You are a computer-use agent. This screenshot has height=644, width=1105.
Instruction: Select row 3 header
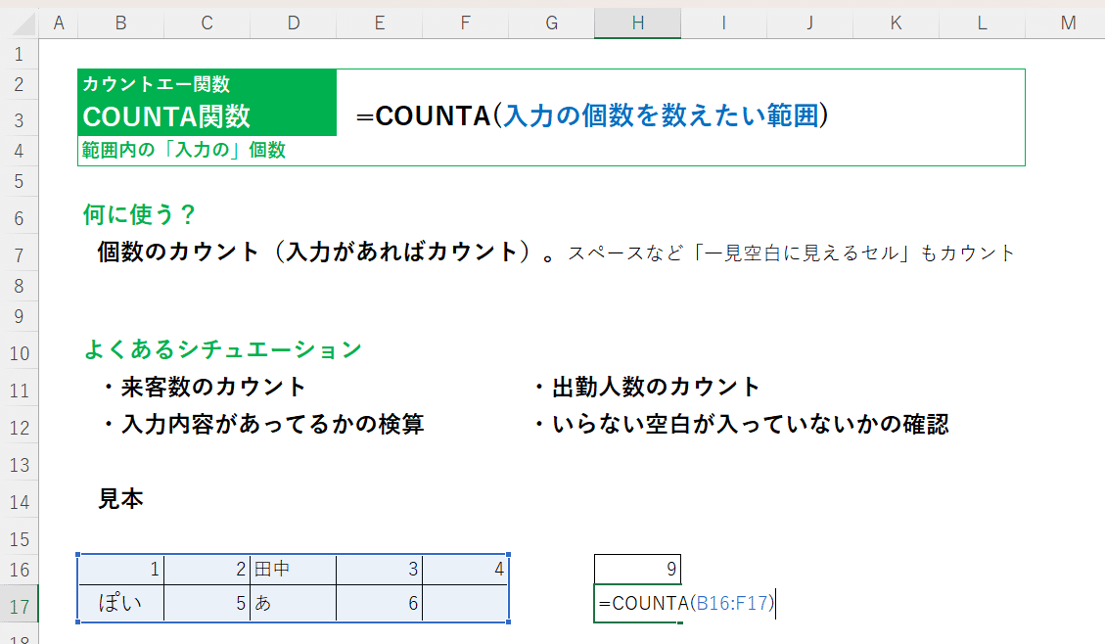point(19,119)
